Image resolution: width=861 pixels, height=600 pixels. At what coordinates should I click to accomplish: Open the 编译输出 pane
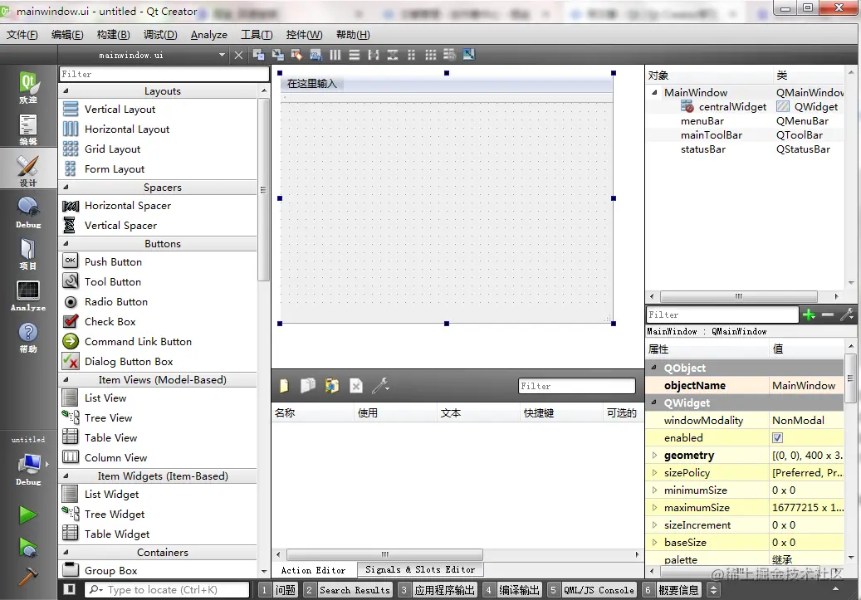tap(511, 590)
